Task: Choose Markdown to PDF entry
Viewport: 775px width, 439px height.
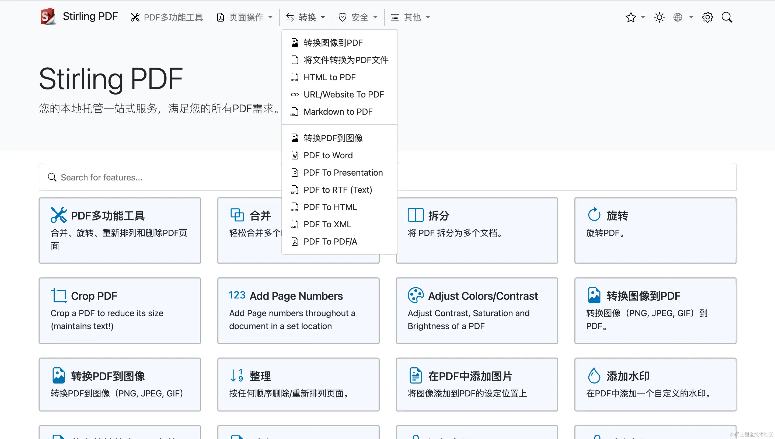Action: [339, 112]
